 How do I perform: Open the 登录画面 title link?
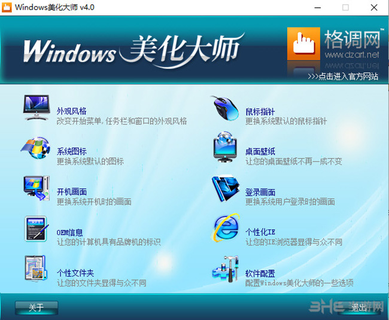[x=260, y=192]
